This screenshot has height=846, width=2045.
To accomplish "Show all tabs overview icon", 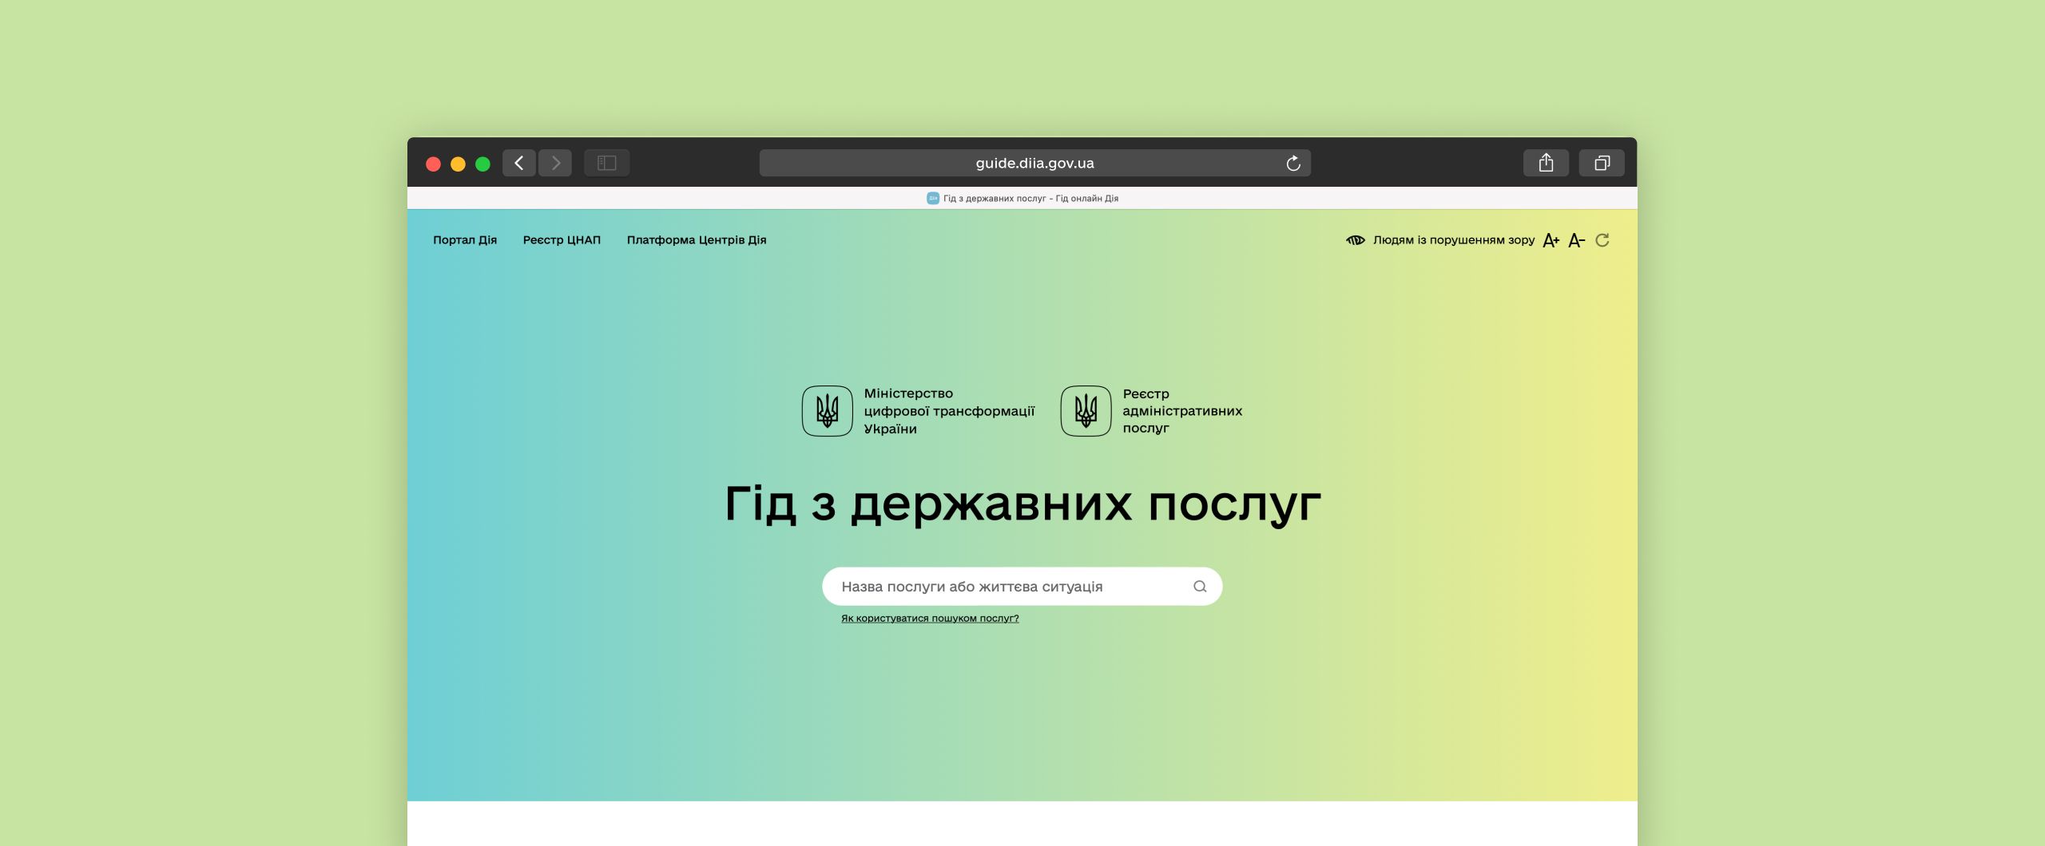I will [1602, 164].
